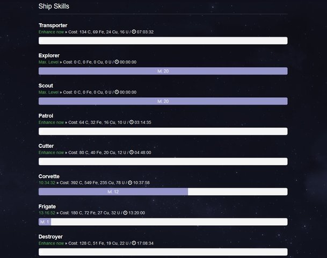The width and height of the screenshot is (327, 258).
Task: Click the clock icon in Transporter row
Action: 134,32
